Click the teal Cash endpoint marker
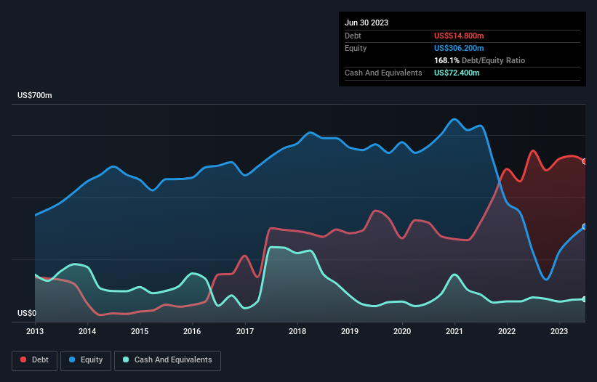The width and height of the screenshot is (597, 382). pyautogui.click(x=585, y=299)
